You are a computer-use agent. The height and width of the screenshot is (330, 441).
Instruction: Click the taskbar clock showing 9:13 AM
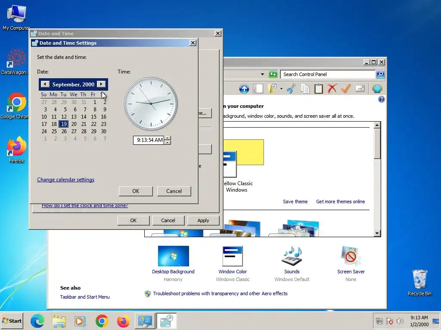pyautogui.click(x=419, y=321)
